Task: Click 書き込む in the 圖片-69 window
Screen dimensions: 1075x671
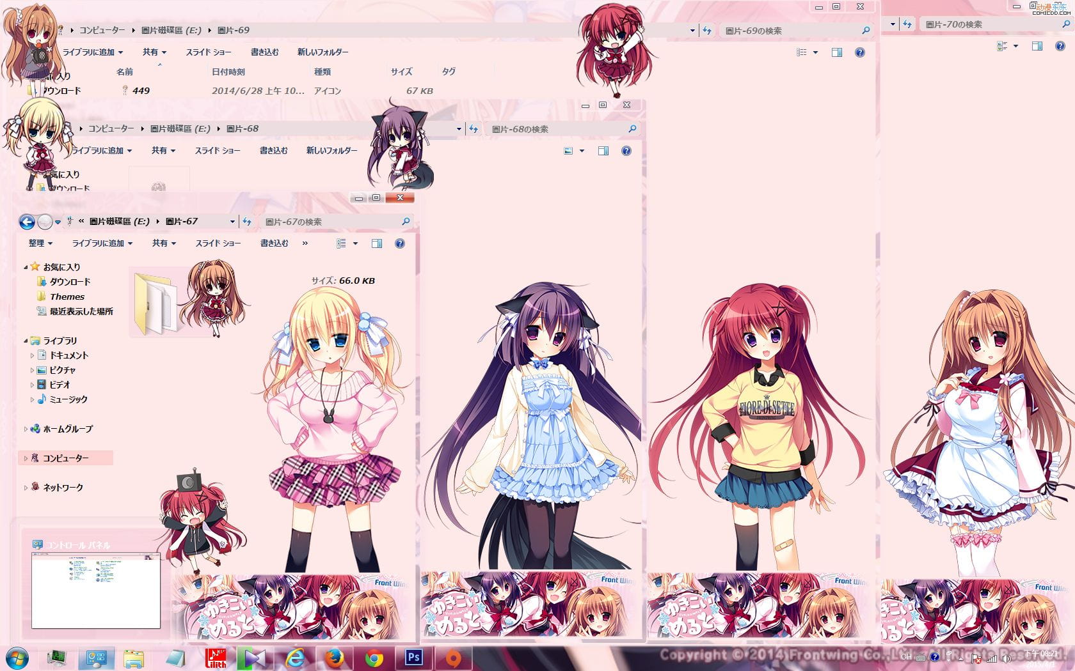Action: [x=264, y=52]
